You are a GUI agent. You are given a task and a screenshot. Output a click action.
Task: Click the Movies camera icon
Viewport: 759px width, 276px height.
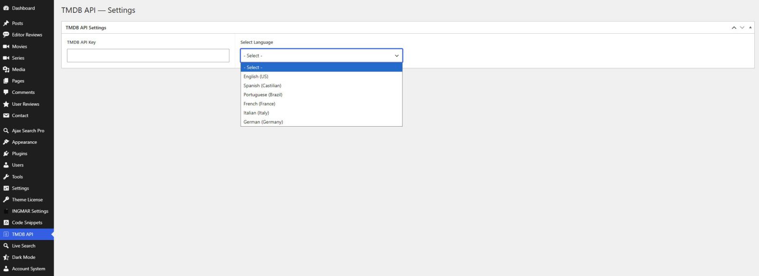(6, 46)
